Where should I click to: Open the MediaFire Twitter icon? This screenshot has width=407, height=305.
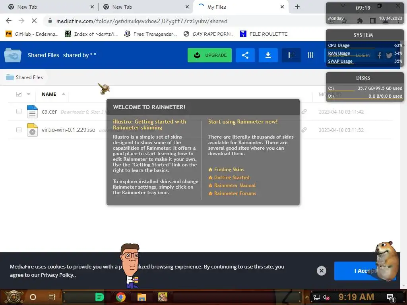[x=389, y=55]
